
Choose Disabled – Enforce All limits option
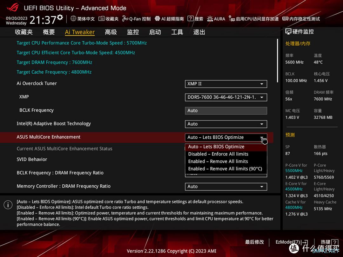click(226, 154)
